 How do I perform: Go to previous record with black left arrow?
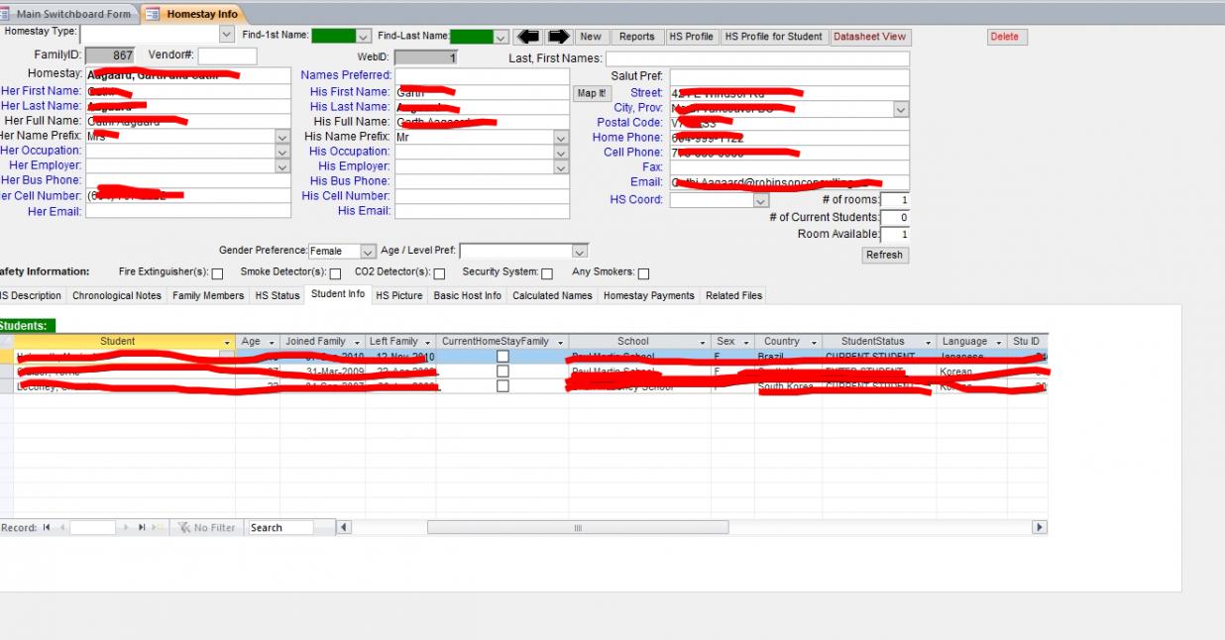pyautogui.click(x=528, y=37)
